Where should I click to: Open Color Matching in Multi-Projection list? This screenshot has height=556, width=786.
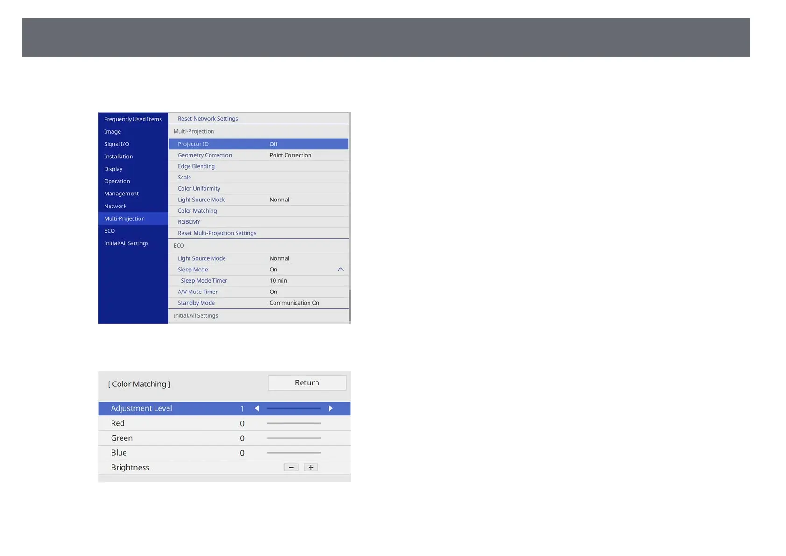pyautogui.click(x=259, y=211)
